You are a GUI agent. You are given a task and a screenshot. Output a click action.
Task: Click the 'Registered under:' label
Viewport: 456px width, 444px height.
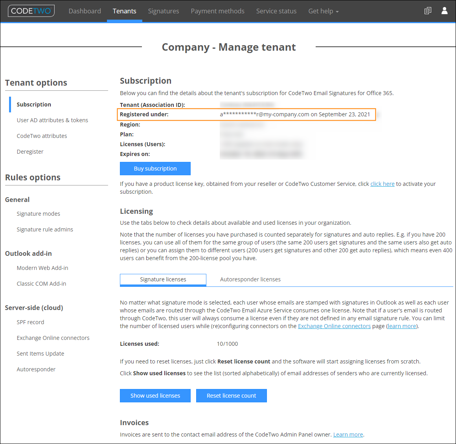144,115
